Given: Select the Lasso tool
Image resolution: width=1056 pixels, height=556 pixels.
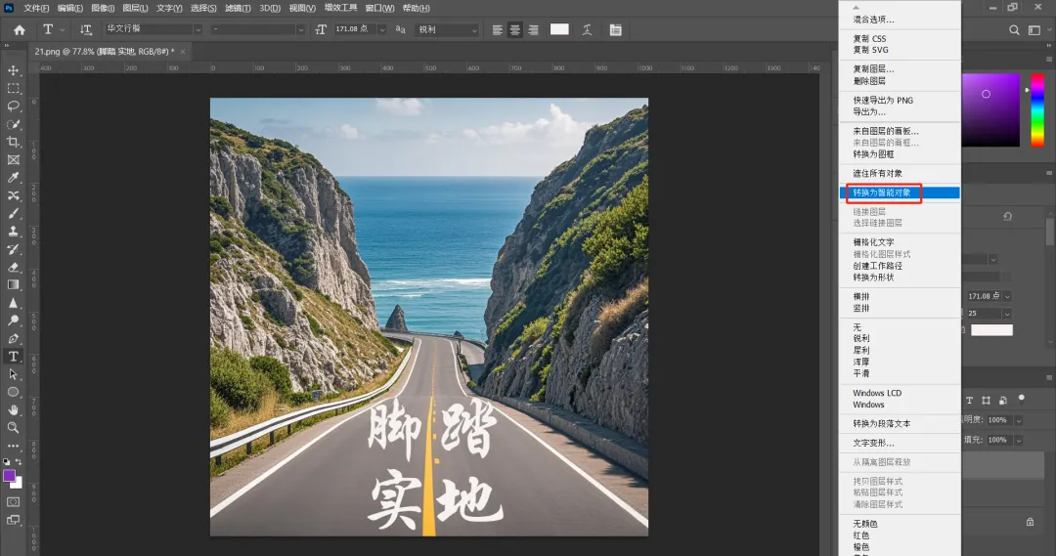Looking at the screenshot, I should point(13,107).
